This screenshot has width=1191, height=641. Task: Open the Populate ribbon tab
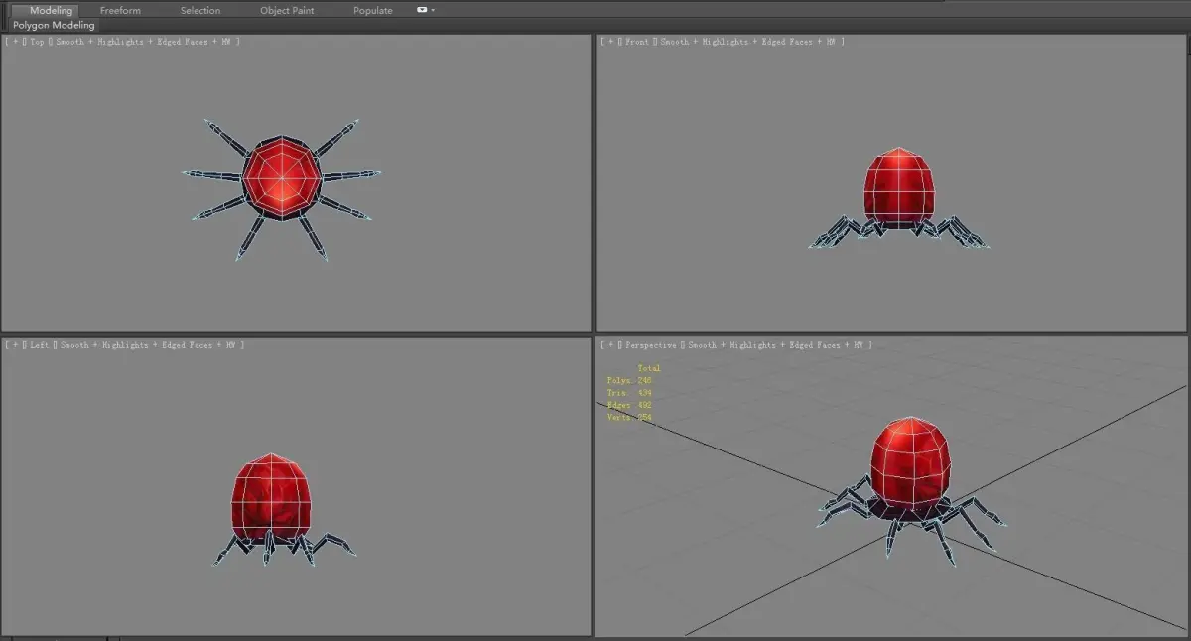[x=372, y=10]
